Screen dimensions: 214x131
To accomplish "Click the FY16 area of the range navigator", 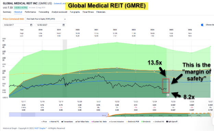I will tap(104, 116).
